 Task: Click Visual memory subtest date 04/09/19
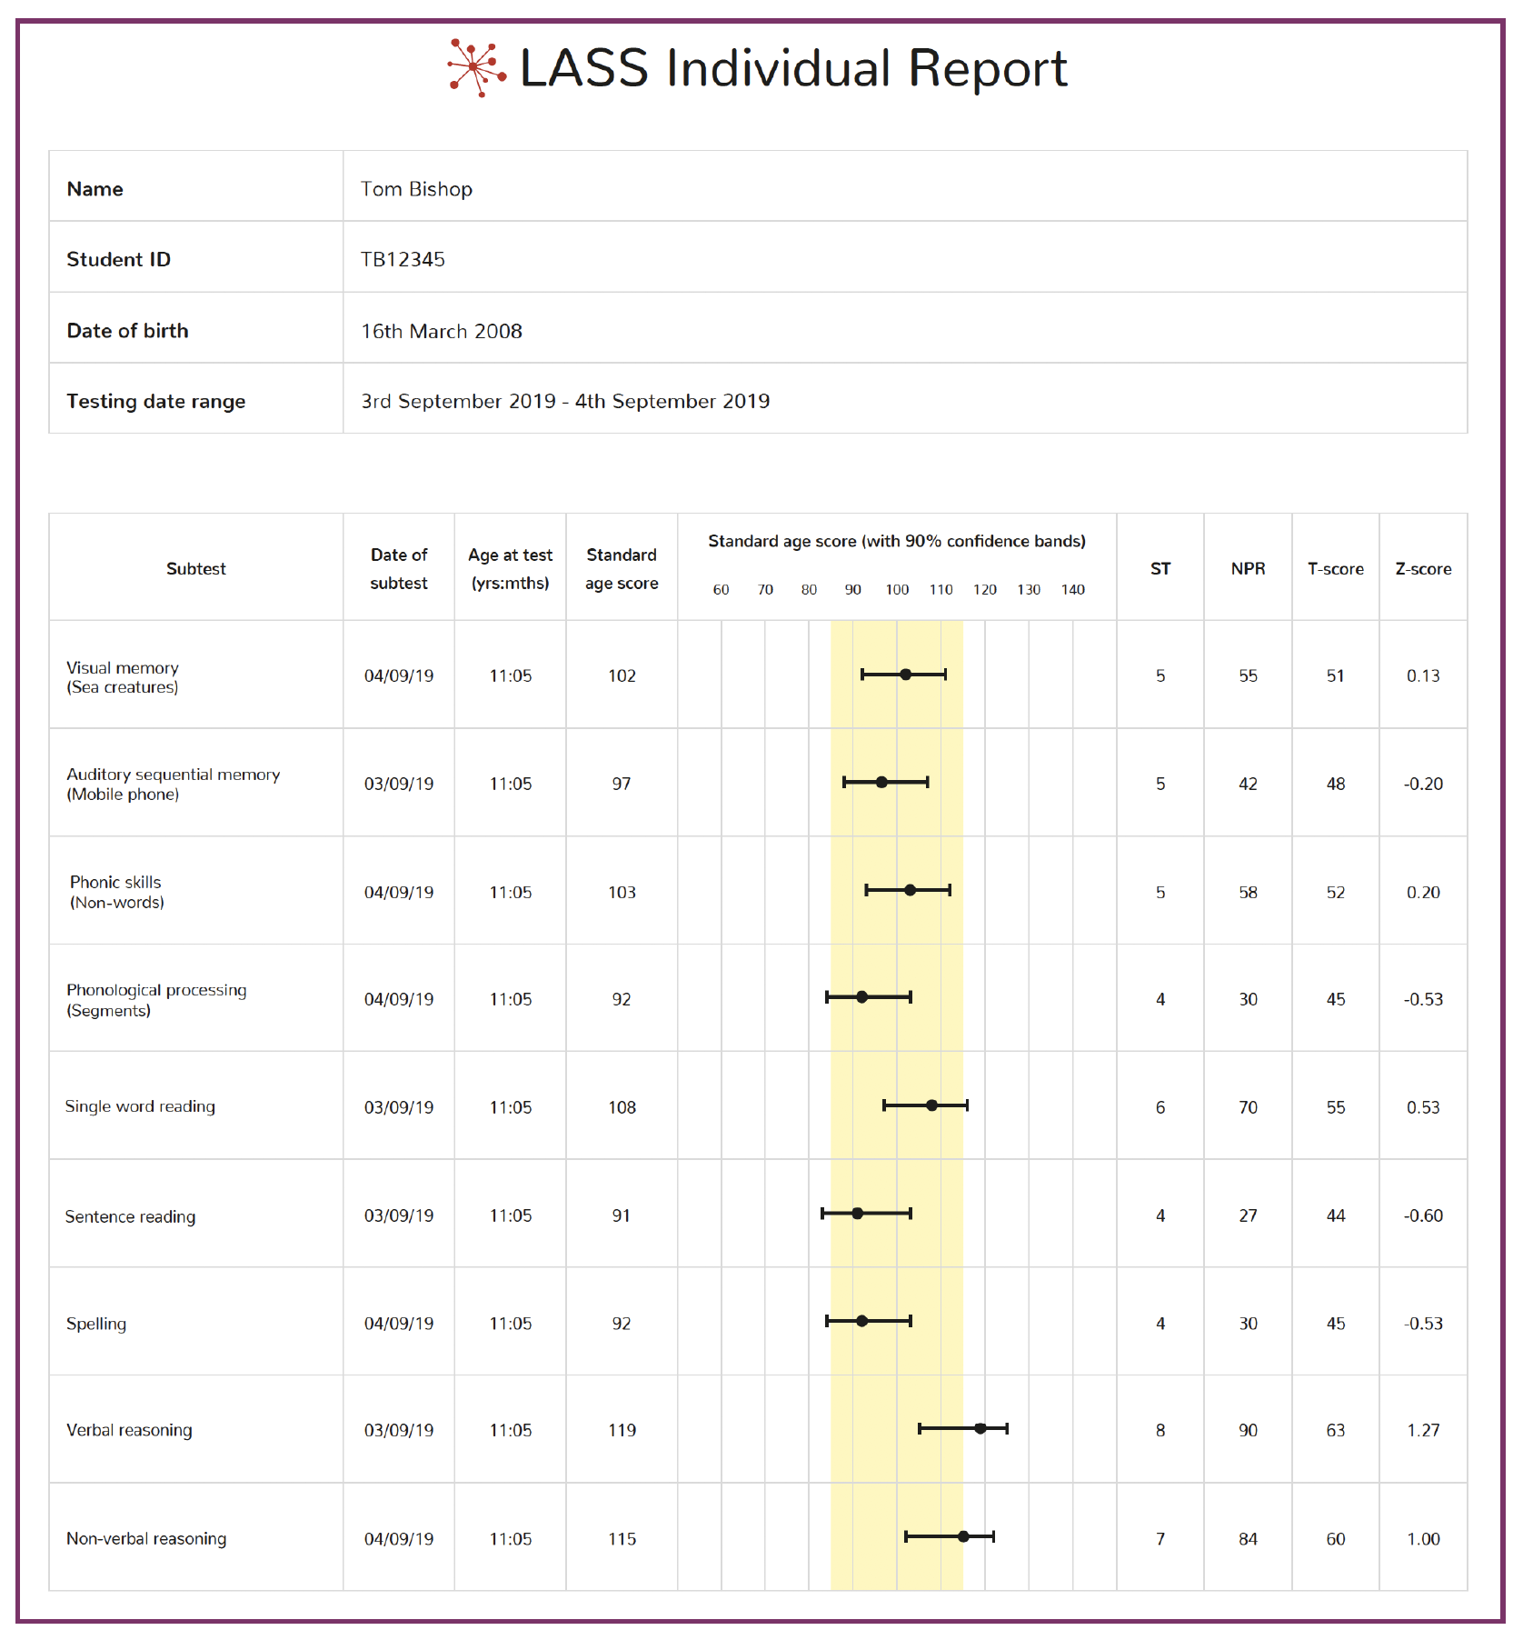click(399, 676)
